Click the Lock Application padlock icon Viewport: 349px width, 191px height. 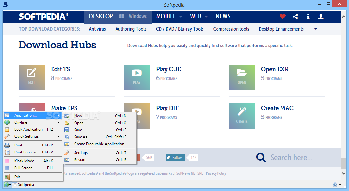click(x=7, y=129)
